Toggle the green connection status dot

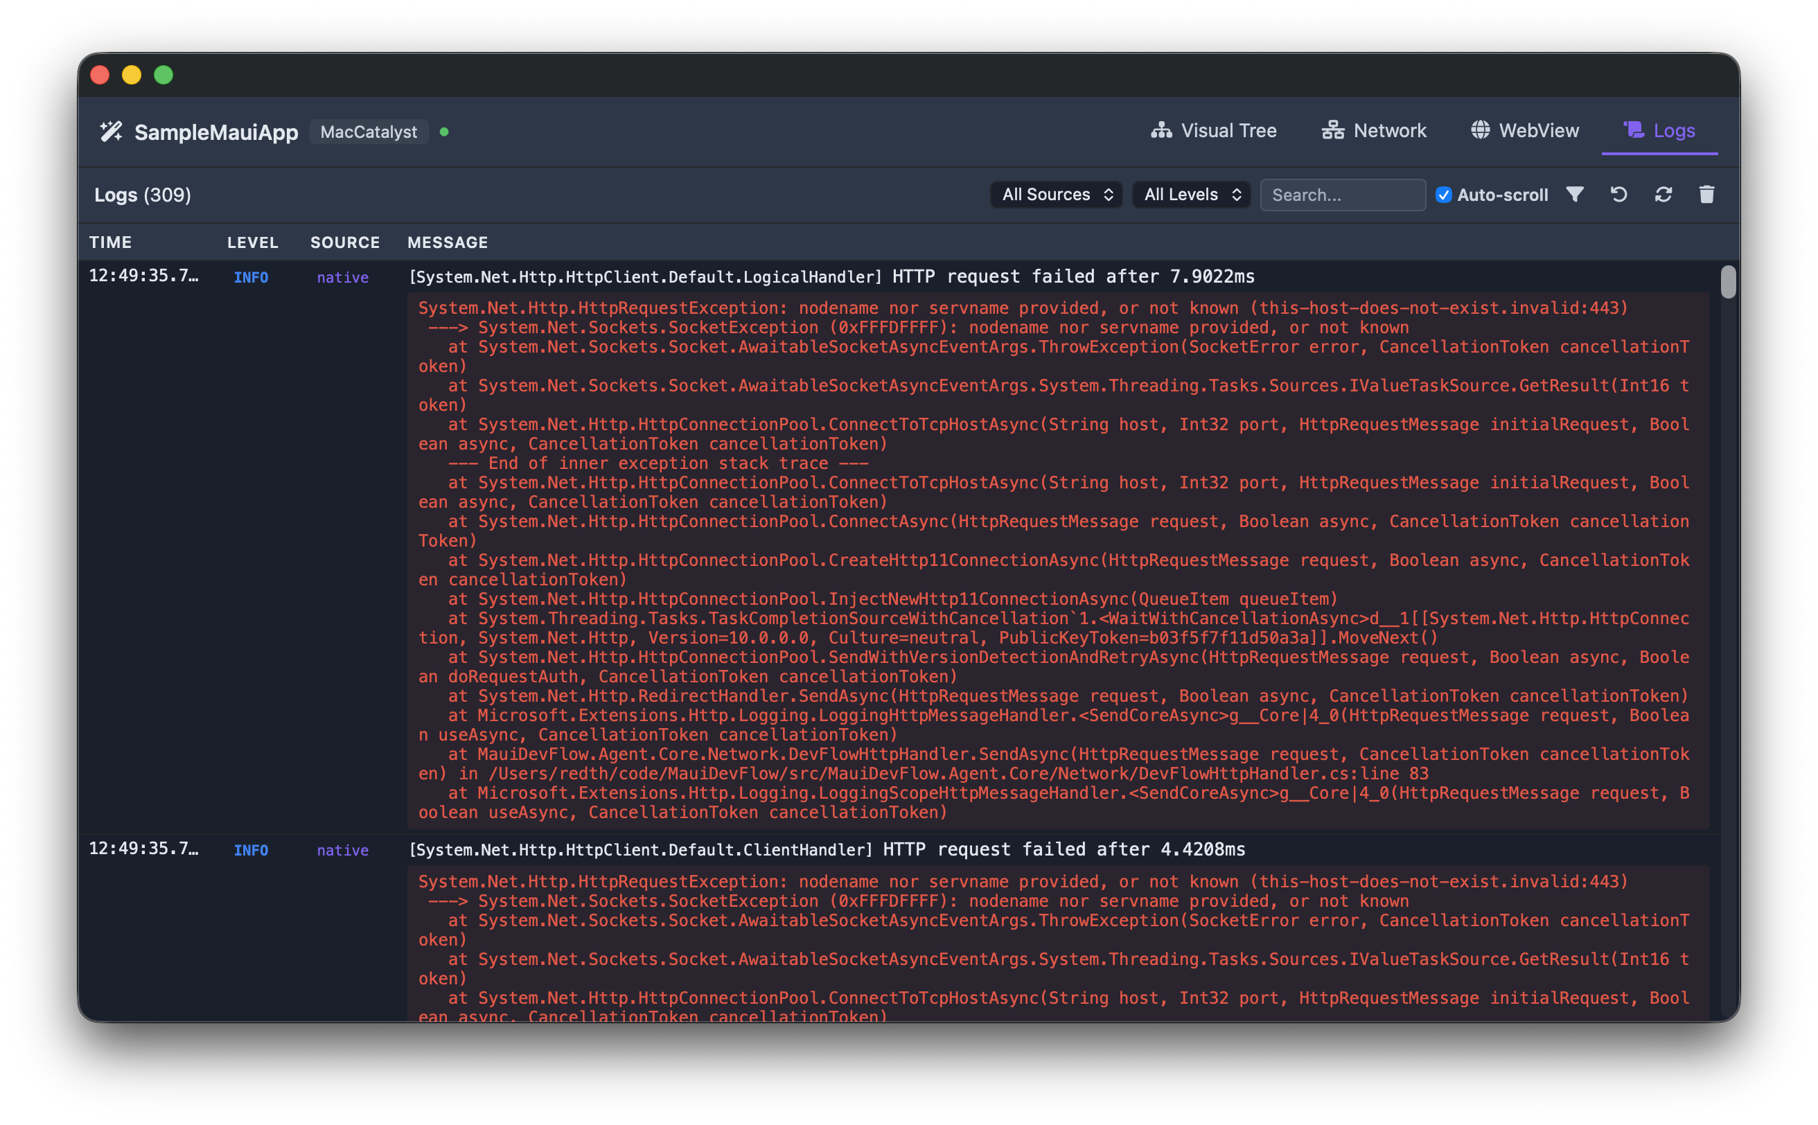pos(444,131)
